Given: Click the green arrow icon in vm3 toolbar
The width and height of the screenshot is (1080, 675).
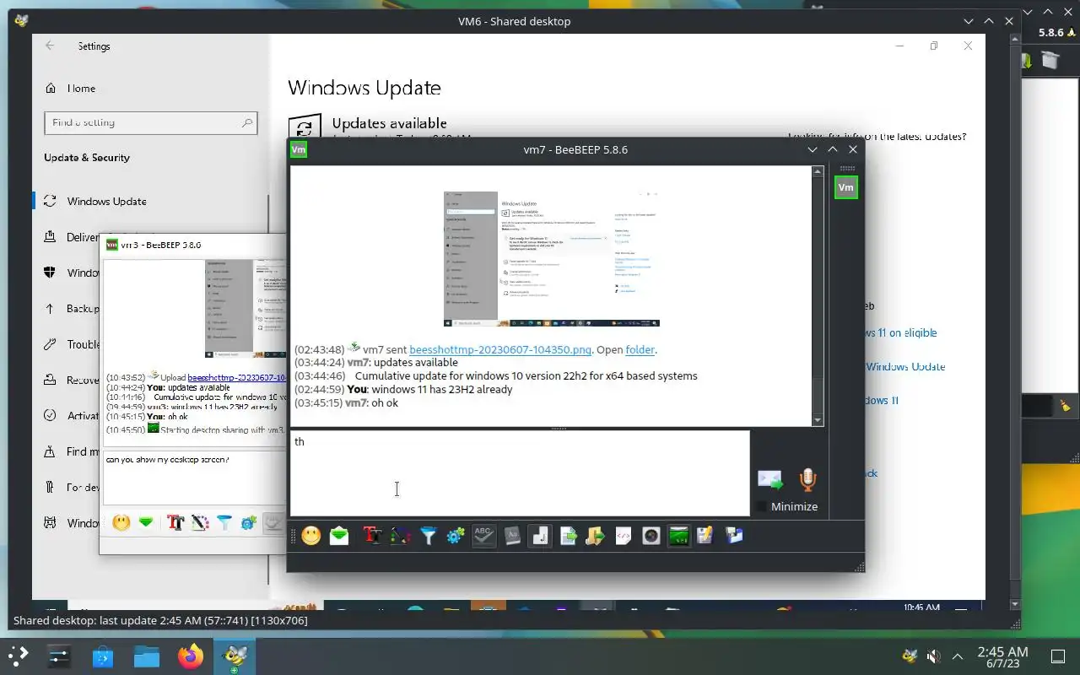Looking at the screenshot, I should [146, 522].
